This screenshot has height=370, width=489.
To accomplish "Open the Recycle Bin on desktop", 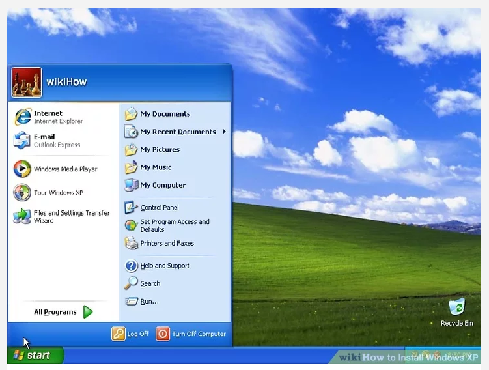I will [456, 308].
